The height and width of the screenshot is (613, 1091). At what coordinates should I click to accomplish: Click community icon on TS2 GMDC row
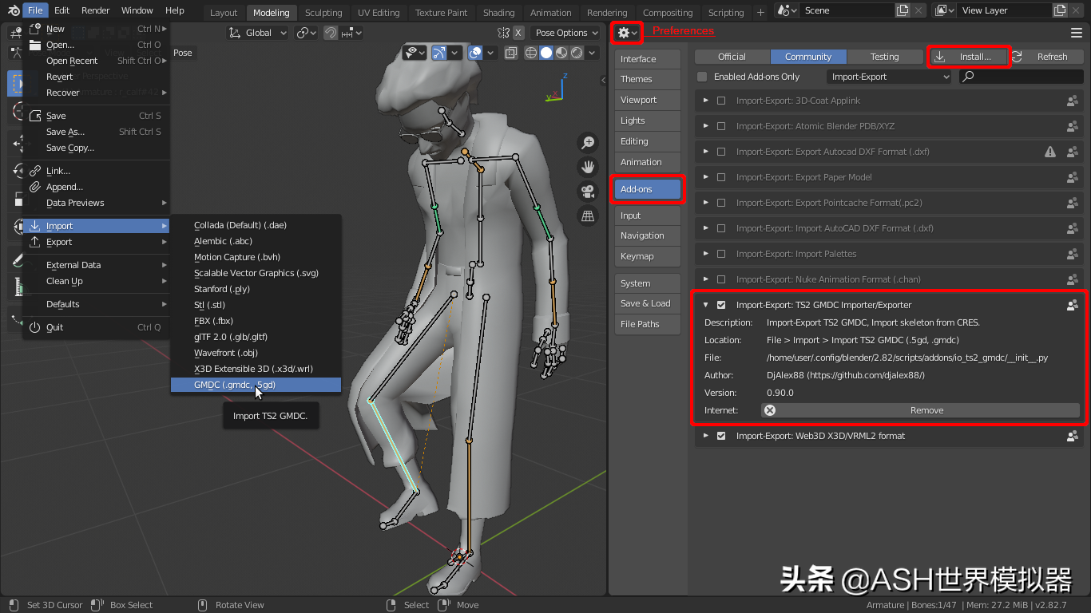(1073, 305)
